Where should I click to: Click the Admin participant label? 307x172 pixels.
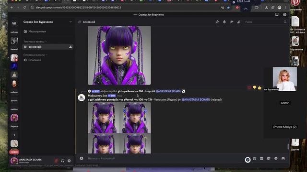point(285,103)
